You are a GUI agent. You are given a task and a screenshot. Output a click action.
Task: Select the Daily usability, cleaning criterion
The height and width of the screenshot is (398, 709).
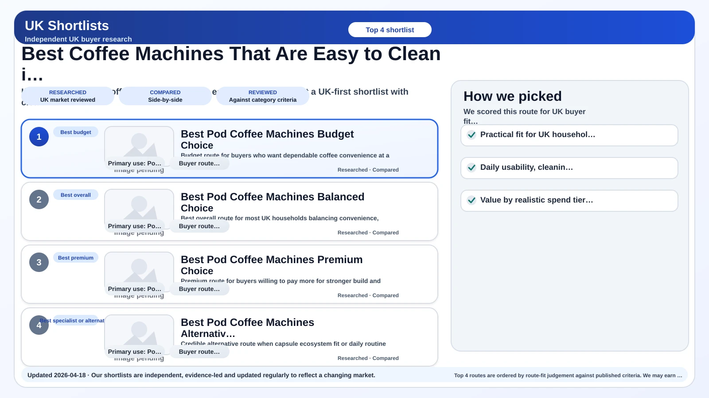click(x=569, y=168)
